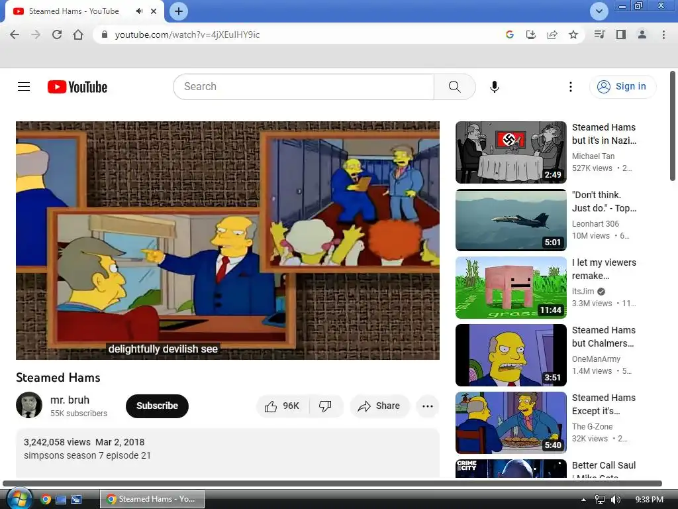
Task: Open the Michael Tan channel
Action: pos(593,156)
